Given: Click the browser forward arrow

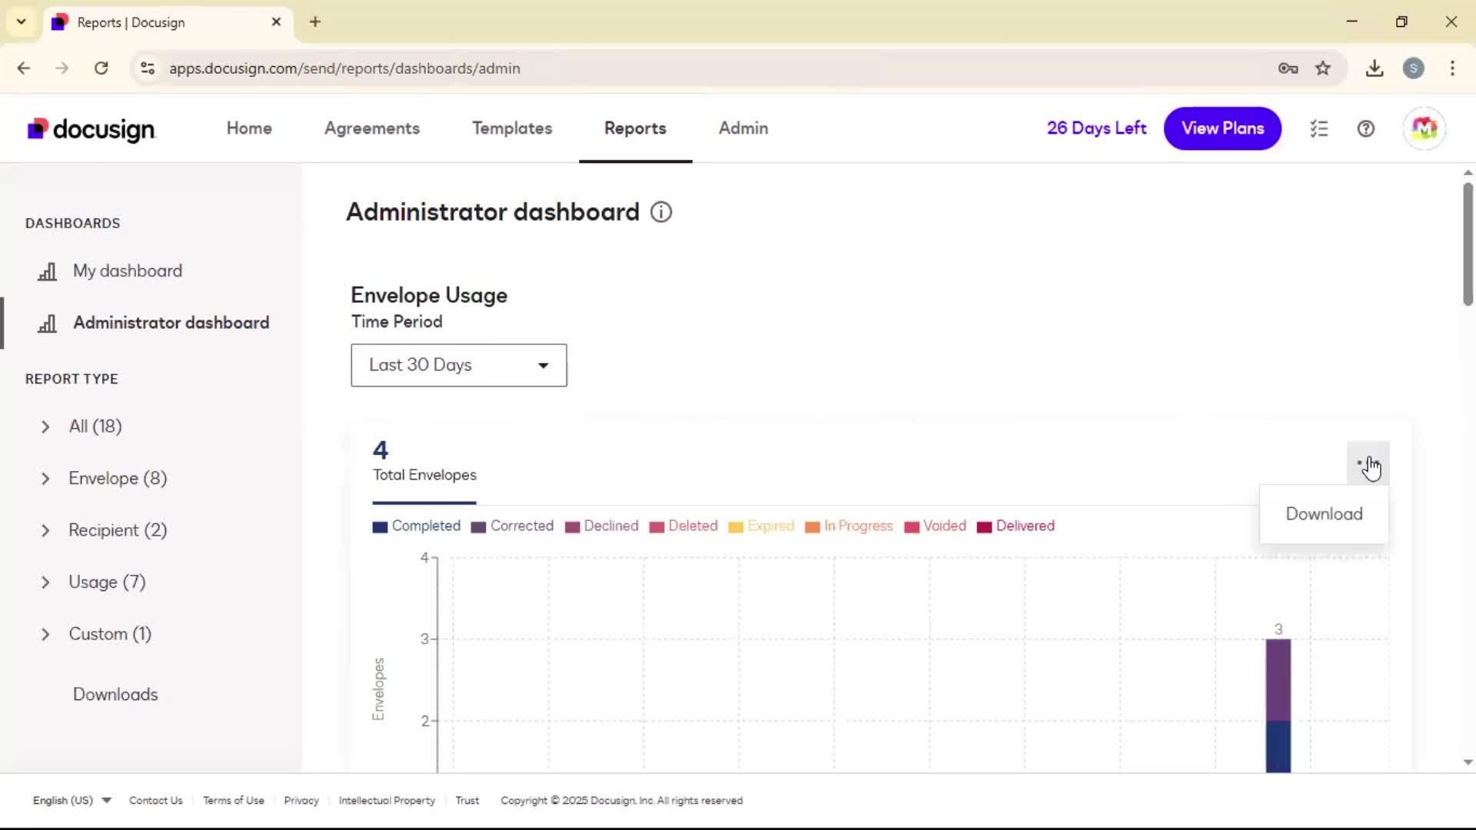Looking at the screenshot, I should point(62,68).
